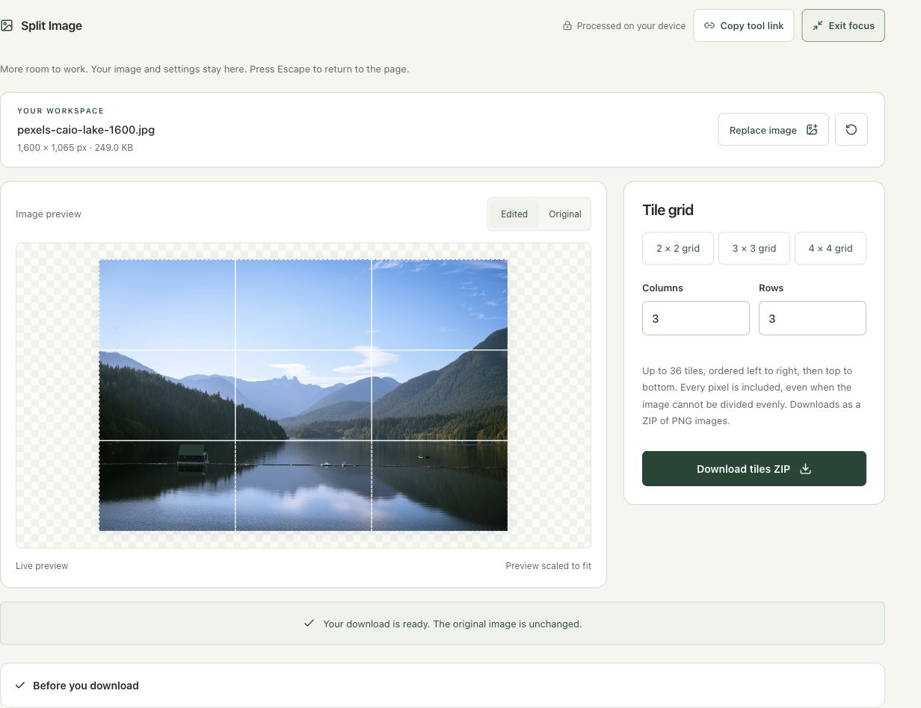Viewport: 921px width, 708px height.
Task: Reset workspace with the circular arrow icon
Action: pyautogui.click(x=851, y=130)
